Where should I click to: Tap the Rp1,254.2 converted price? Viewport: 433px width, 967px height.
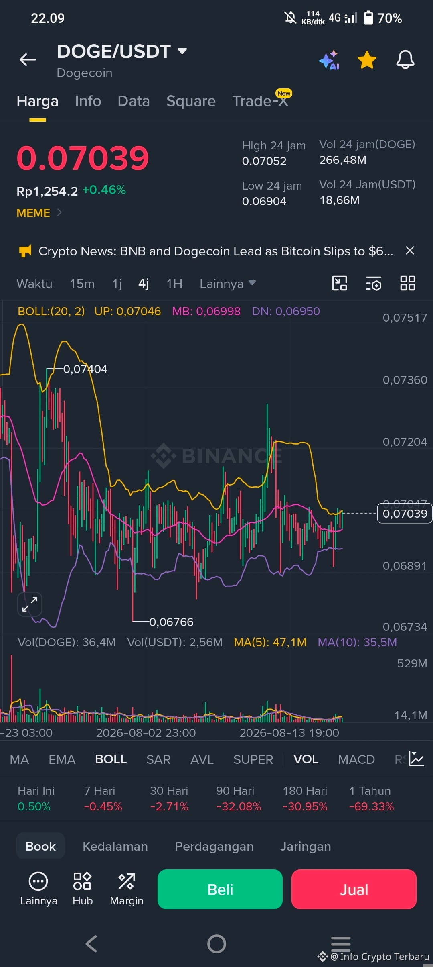(x=47, y=191)
